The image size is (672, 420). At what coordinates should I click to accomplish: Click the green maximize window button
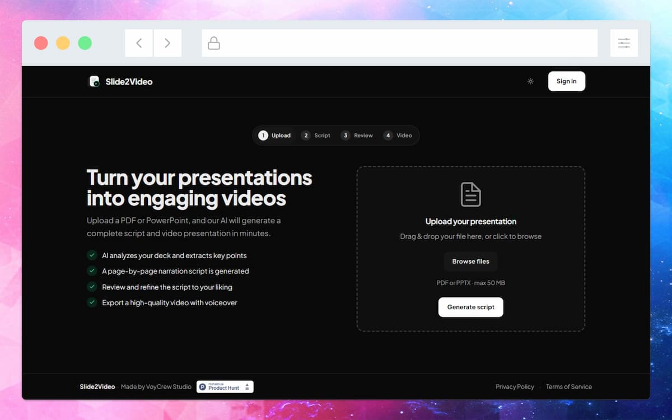(85, 43)
